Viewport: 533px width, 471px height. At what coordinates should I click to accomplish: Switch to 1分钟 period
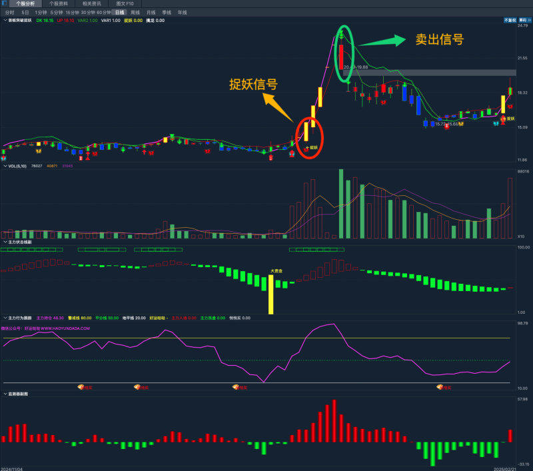tap(41, 13)
